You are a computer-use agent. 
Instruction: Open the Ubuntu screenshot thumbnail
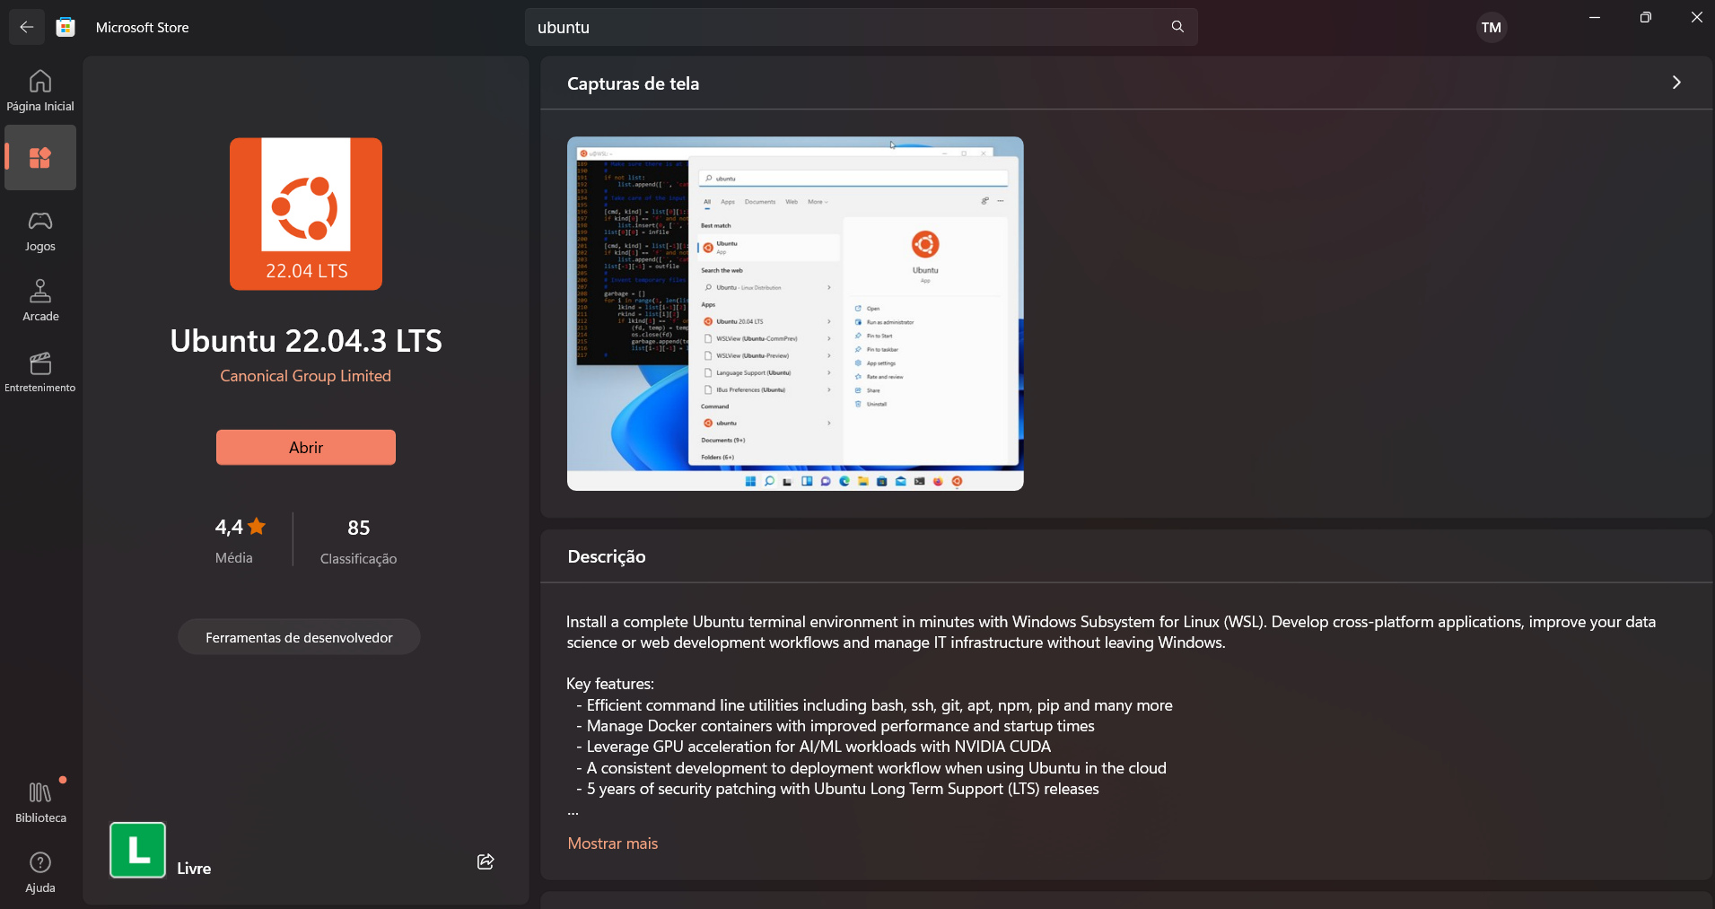pos(795,313)
